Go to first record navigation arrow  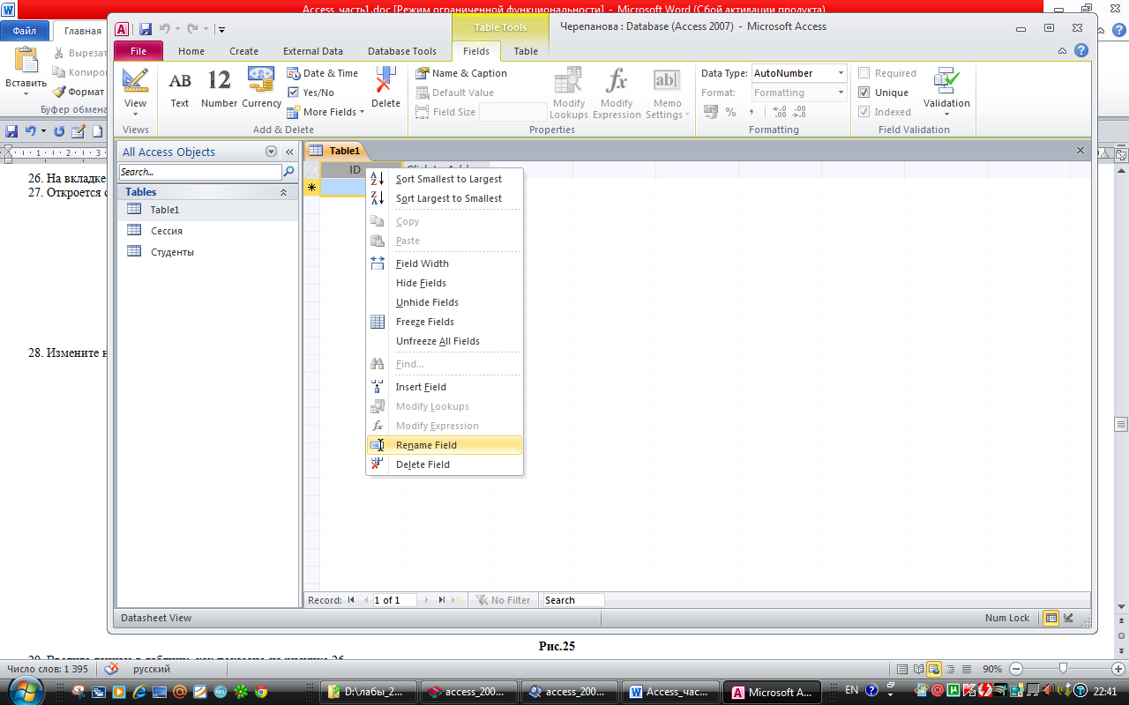(351, 600)
